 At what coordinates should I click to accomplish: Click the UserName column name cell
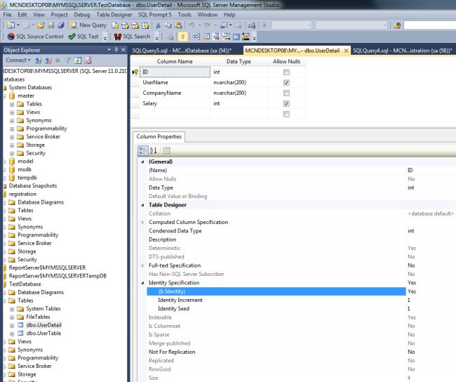coord(175,83)
